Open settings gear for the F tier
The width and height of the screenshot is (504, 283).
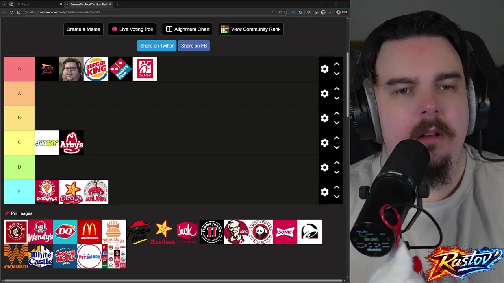(324, 192)
